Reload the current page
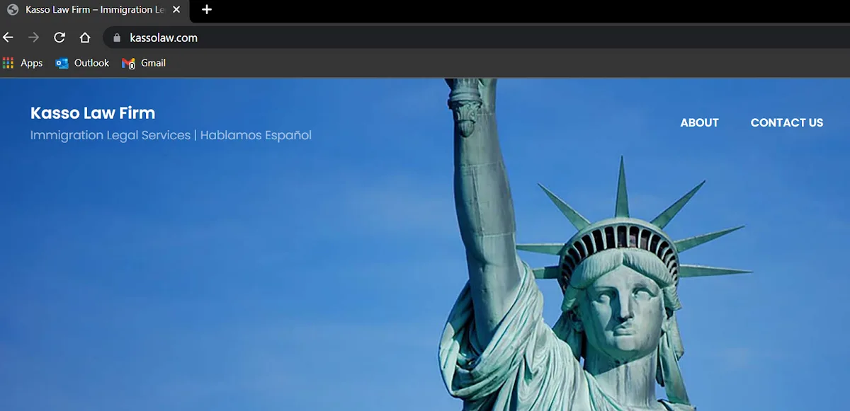 coord(59,37)
